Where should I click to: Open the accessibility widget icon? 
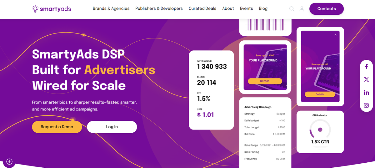tap(9, 161)
